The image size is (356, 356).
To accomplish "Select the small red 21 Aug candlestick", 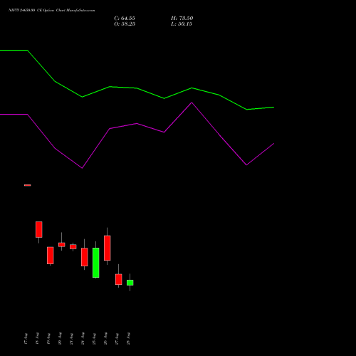I will (x=73, y=246).
